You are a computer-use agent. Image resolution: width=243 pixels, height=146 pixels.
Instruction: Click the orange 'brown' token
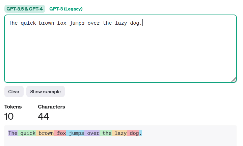pos(45,133)
